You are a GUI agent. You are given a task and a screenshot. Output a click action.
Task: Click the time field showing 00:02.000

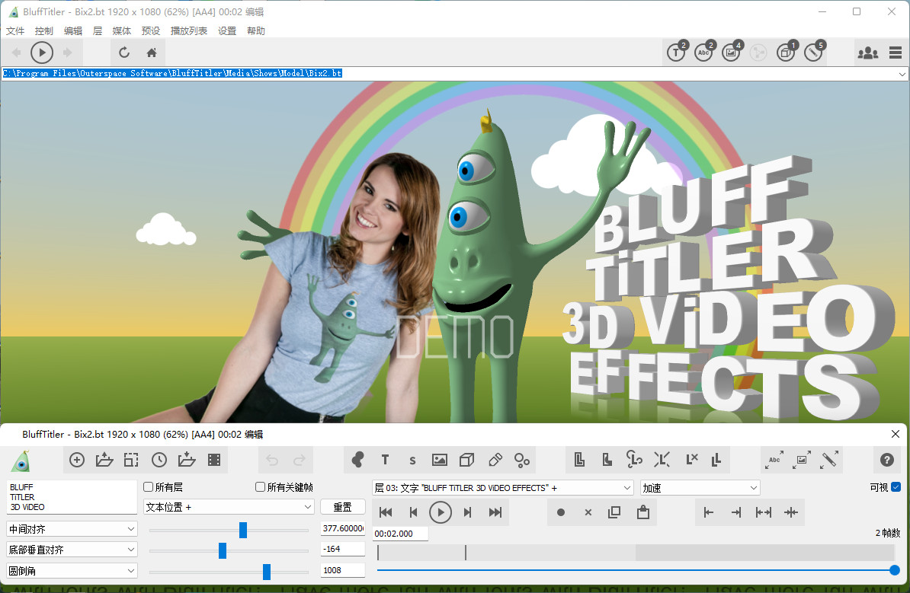pos(400,534)
